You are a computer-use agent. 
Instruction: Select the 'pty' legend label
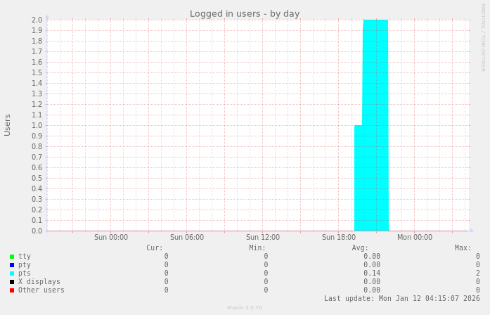[x=25, y=265]
